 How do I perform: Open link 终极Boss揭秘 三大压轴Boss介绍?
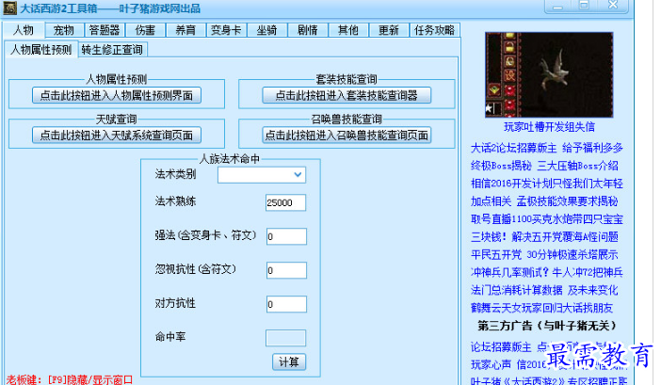coord(544,166)
